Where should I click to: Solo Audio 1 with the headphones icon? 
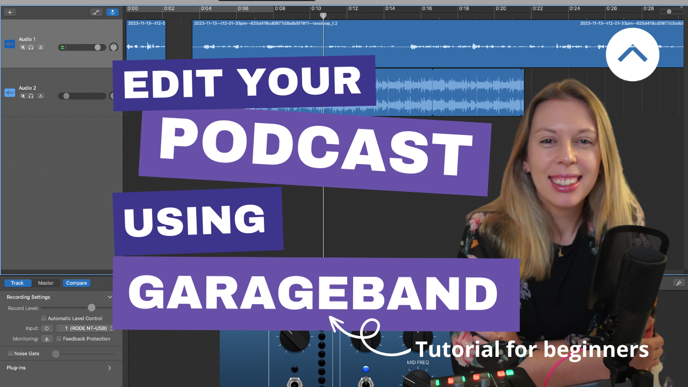tap(31, 47)
